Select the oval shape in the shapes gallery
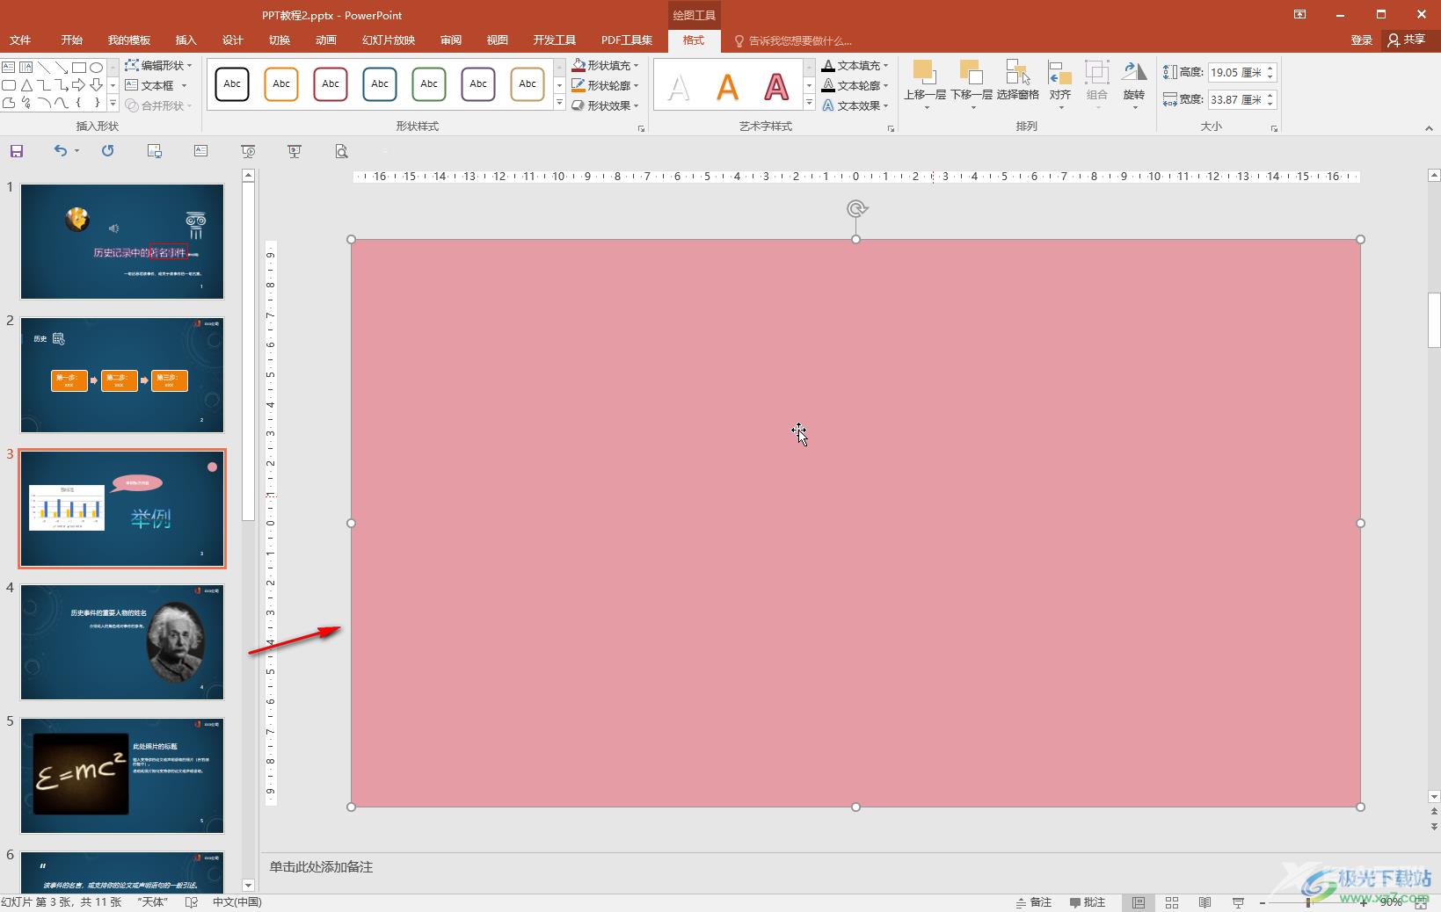Screen dimensions: 1441x912 96,67
